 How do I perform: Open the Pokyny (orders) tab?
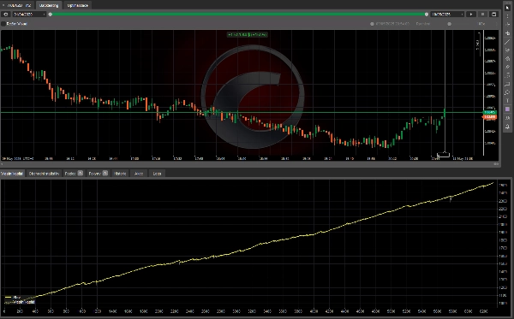point(98,174)
